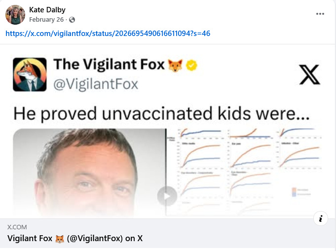
Task: Open 'Vigilant Fox (@VigilantFox) on X' title
Action: [75, 238]
